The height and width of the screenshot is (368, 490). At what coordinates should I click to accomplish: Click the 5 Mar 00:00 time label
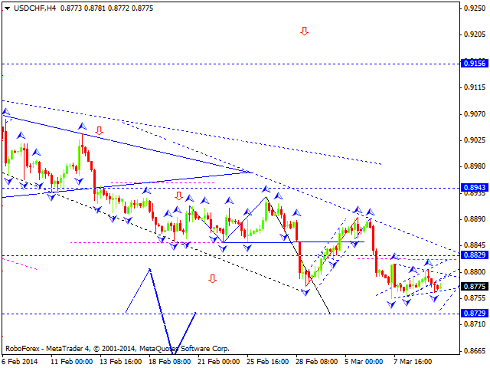click(x=365, y=361)
